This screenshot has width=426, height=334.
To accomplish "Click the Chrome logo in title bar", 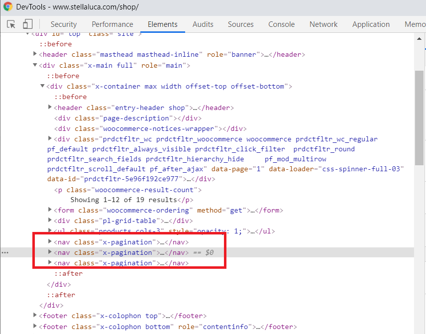I will [8, 6].
